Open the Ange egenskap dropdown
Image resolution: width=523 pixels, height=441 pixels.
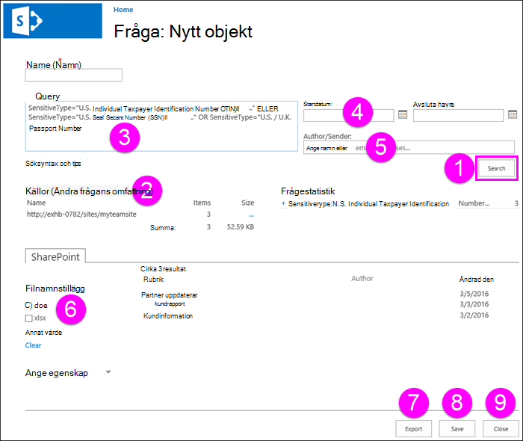pos(108,371)
